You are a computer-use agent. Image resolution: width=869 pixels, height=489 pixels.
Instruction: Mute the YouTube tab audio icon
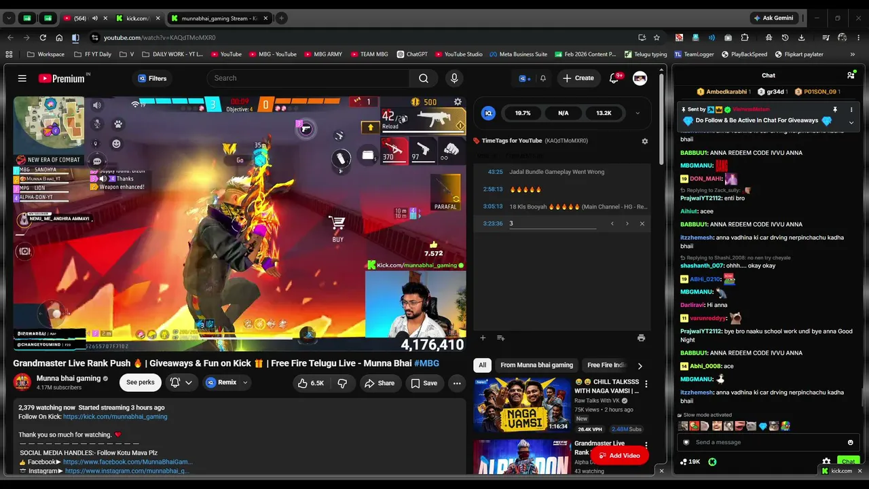pyautogui.click(x=94, y=18)
